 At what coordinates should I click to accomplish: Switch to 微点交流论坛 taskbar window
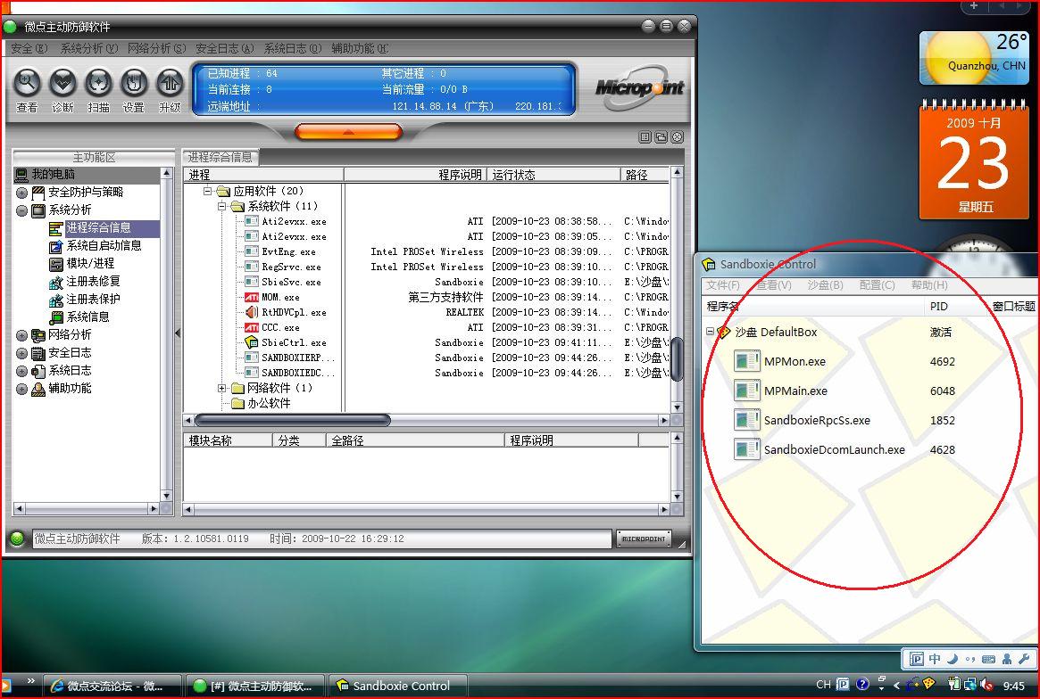(112, 687)
